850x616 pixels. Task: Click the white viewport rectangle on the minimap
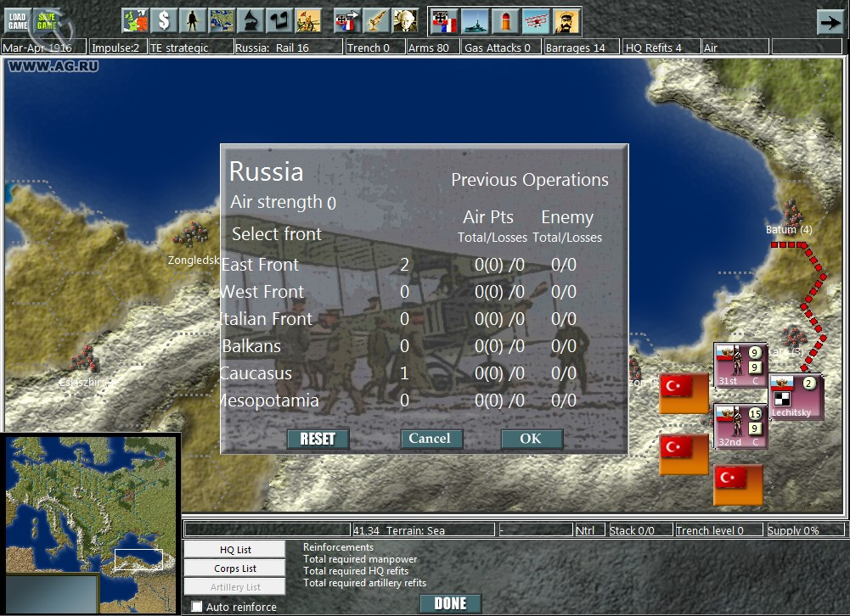(138, 560)
